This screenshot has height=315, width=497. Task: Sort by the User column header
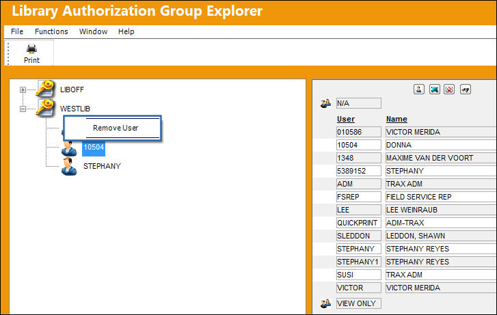click(346, 119)
